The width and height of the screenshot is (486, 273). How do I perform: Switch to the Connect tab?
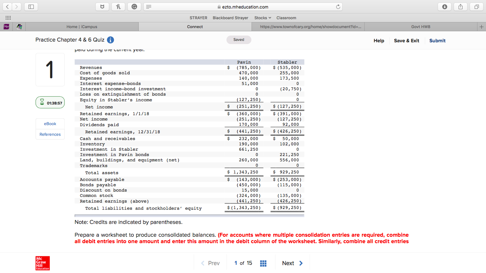[195, 26]
